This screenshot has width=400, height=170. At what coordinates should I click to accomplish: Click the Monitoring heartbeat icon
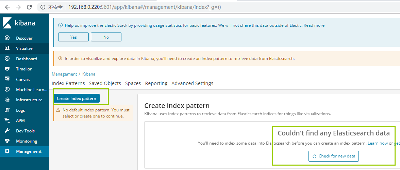(x=7, y=141)
